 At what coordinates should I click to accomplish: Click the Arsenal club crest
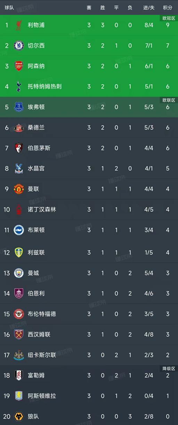18,66
